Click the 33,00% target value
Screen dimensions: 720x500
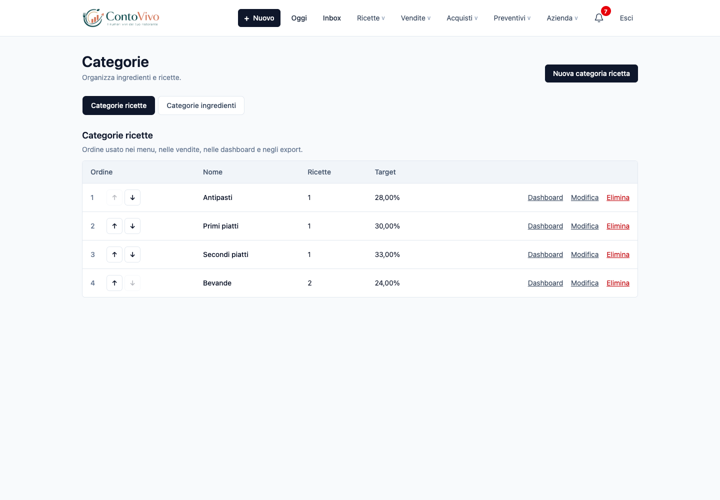point(387,254)
